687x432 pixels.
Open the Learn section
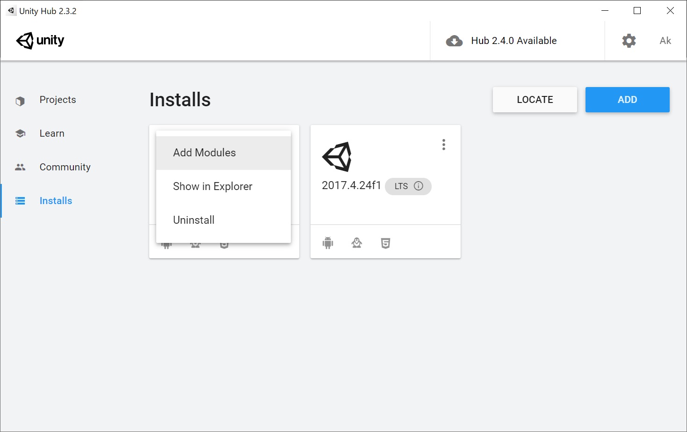pos(52,133)
